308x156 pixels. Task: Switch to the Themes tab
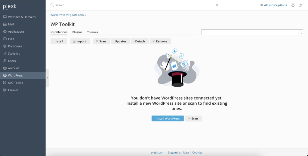93,32
